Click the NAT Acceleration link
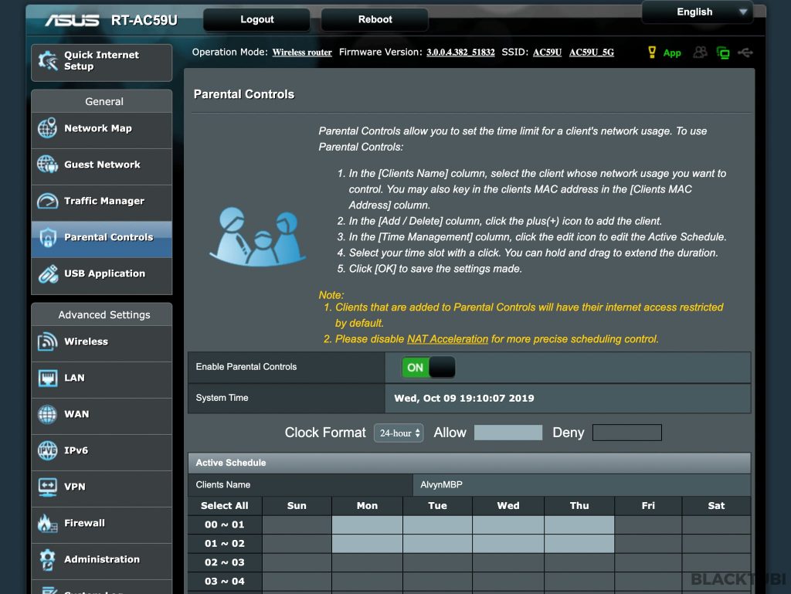Image resolution: width=791 pixels, height=594 pixels. point(447,339)
